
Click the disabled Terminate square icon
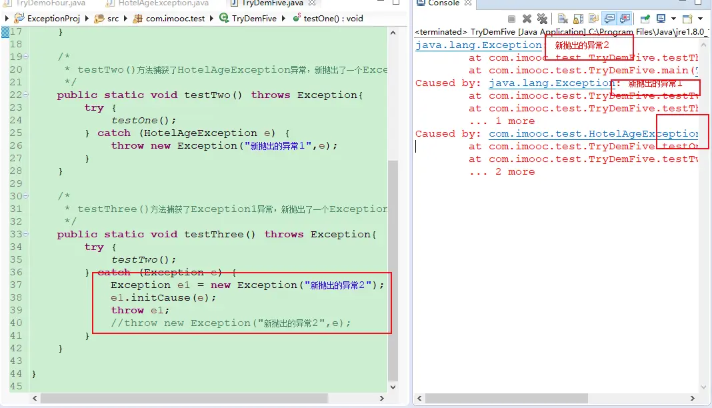(x=512, y=19)
